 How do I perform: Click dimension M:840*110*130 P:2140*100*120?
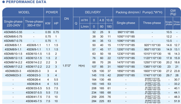pos(153,101)
